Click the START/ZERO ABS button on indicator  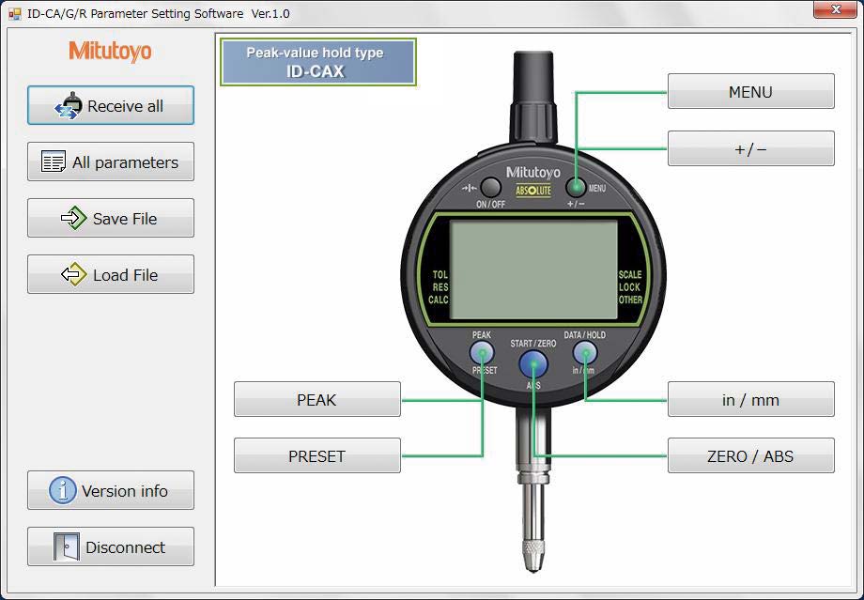pyautogui.click(x=533, y=363)
